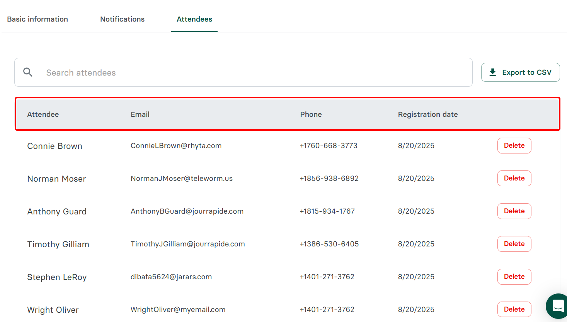Click the attendee name Anthony Guard

[57, 211]
